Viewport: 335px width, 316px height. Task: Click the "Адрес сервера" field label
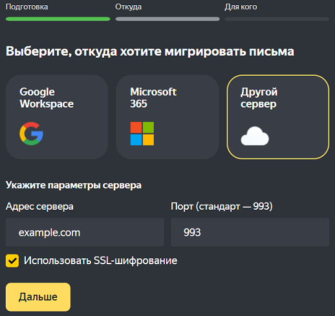coord(39,207)
